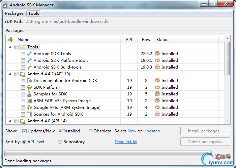This screenshot has height=168, width=236.
Task: Collapse the Android 4.4.2 (API 19) group
Action: pyautogui.click(x=10, y=74)
